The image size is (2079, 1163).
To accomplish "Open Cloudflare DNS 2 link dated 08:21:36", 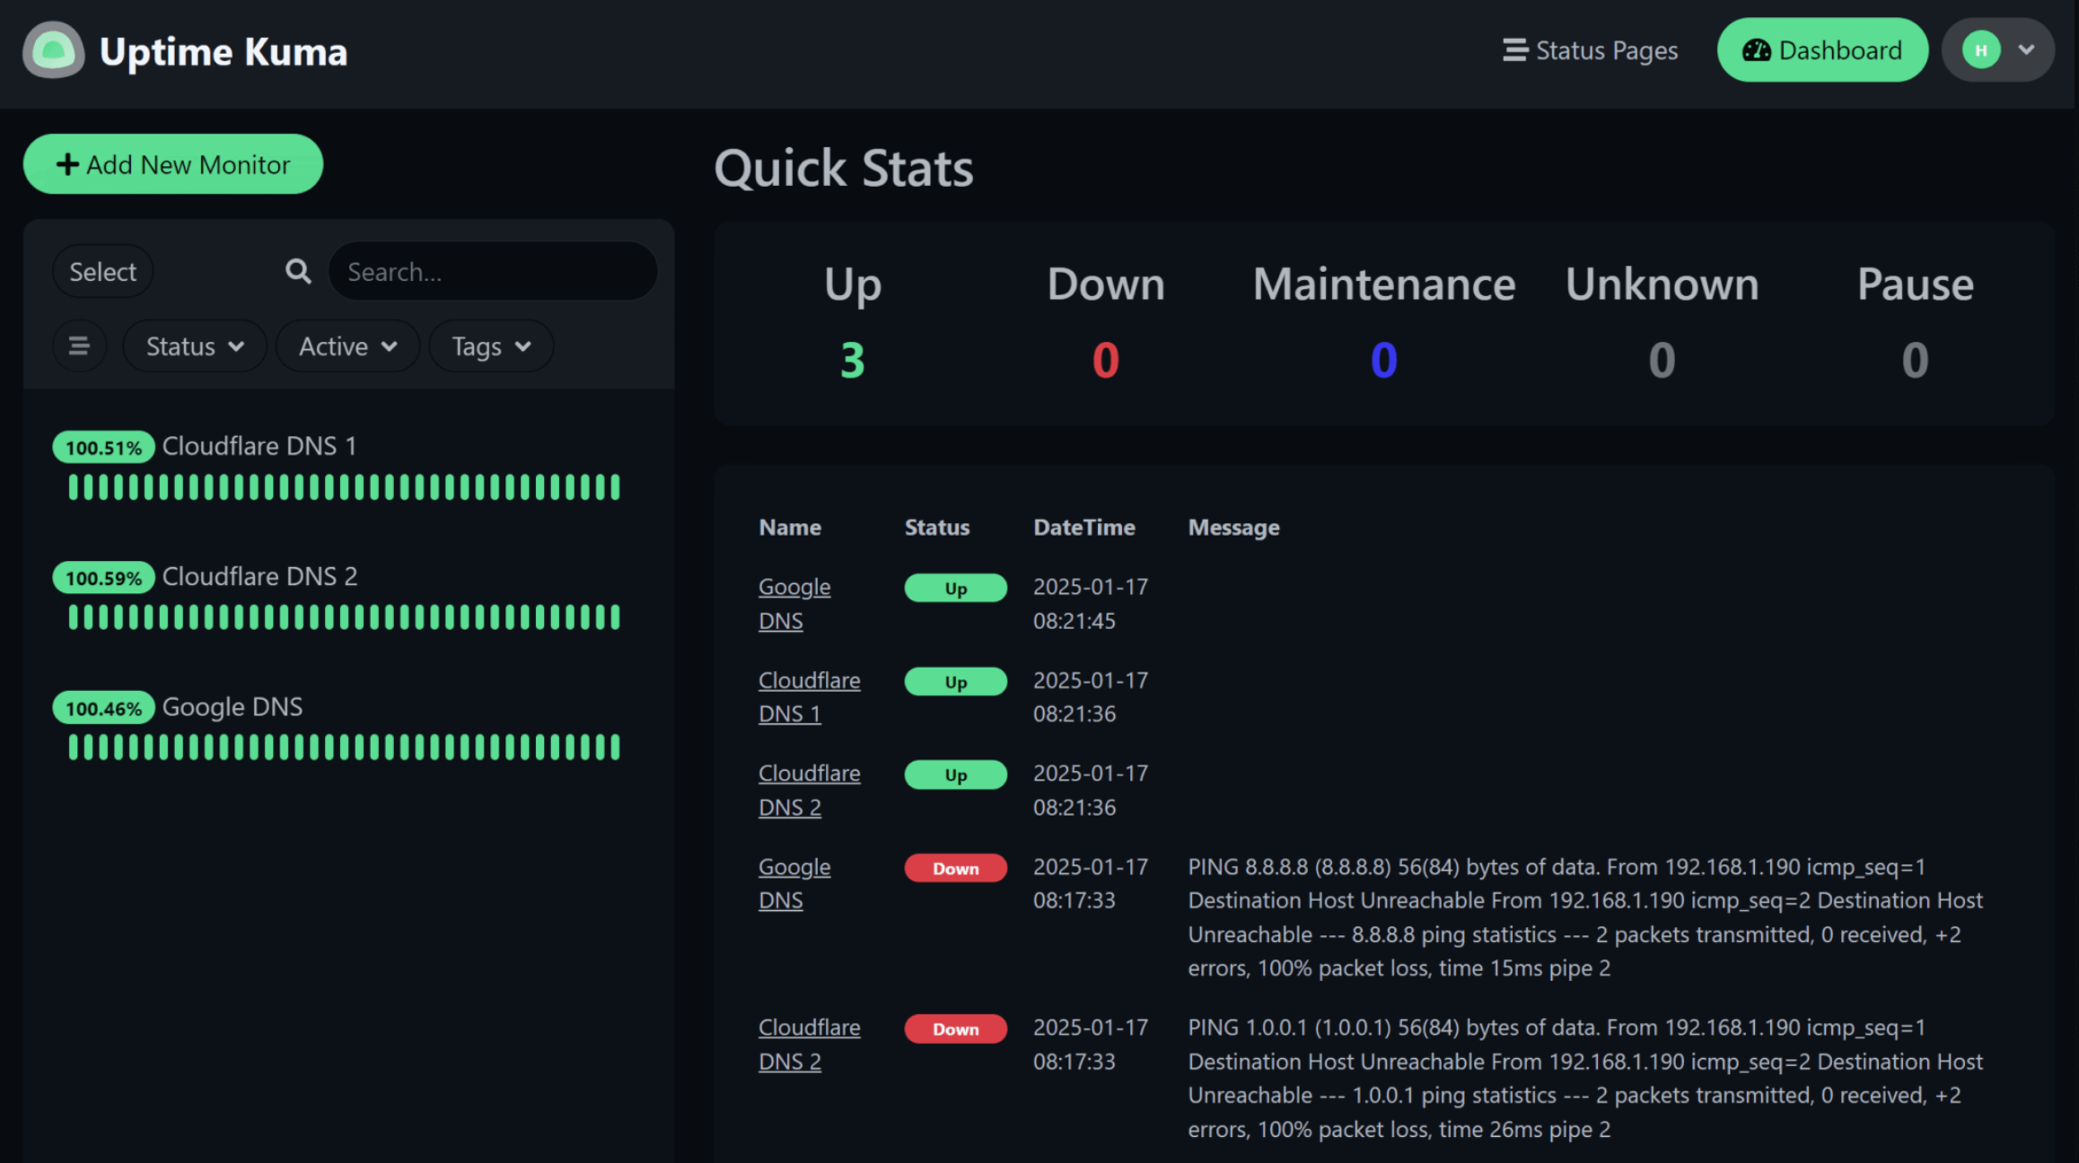I will click(809, 791).
